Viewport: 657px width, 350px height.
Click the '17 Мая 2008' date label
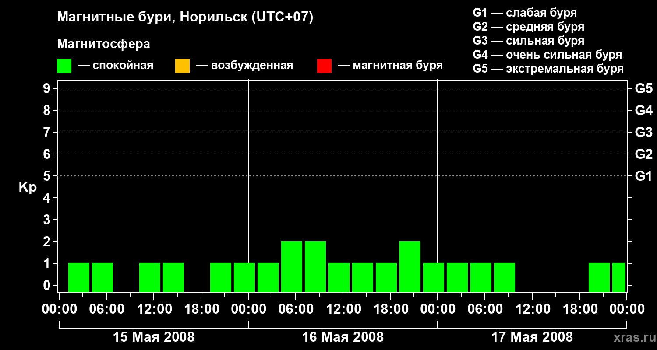tap(532, 337)
